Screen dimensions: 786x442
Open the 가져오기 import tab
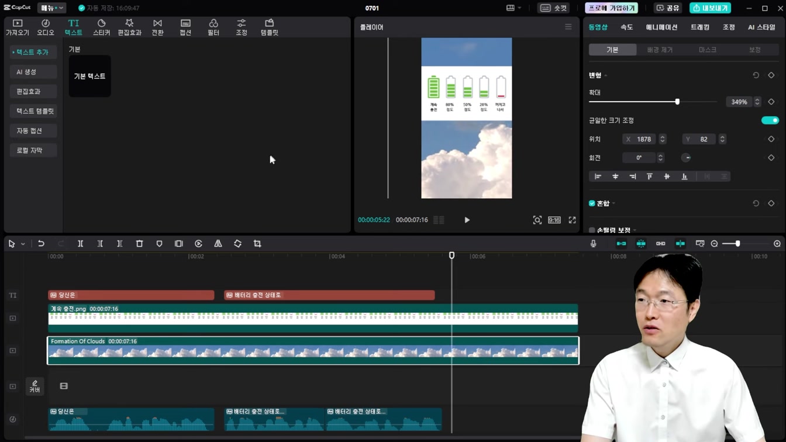tap(17, 27)
